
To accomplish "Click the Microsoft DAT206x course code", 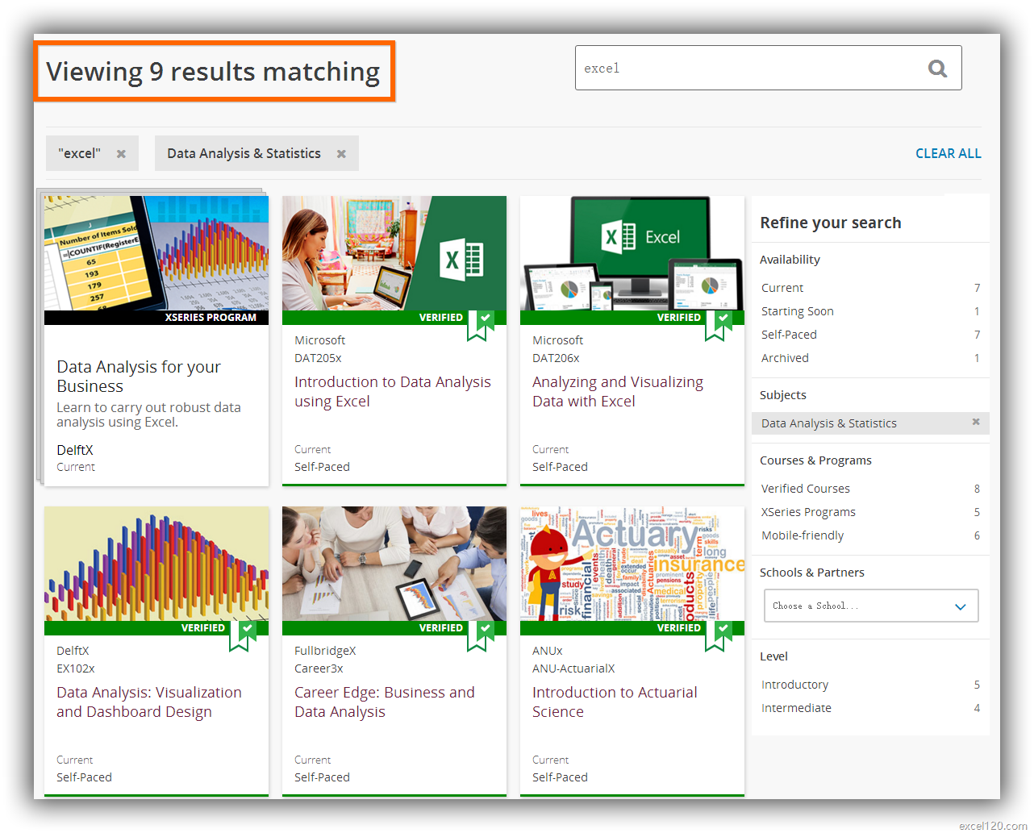I will (x=556, y=358).
